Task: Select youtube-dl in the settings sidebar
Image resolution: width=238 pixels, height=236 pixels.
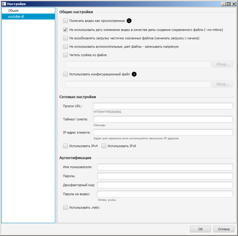Action: click(29, 17)
